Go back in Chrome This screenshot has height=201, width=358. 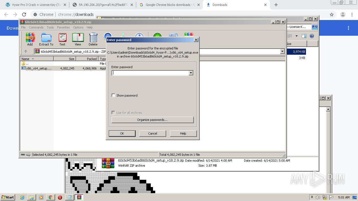click(x=6, y=15)
